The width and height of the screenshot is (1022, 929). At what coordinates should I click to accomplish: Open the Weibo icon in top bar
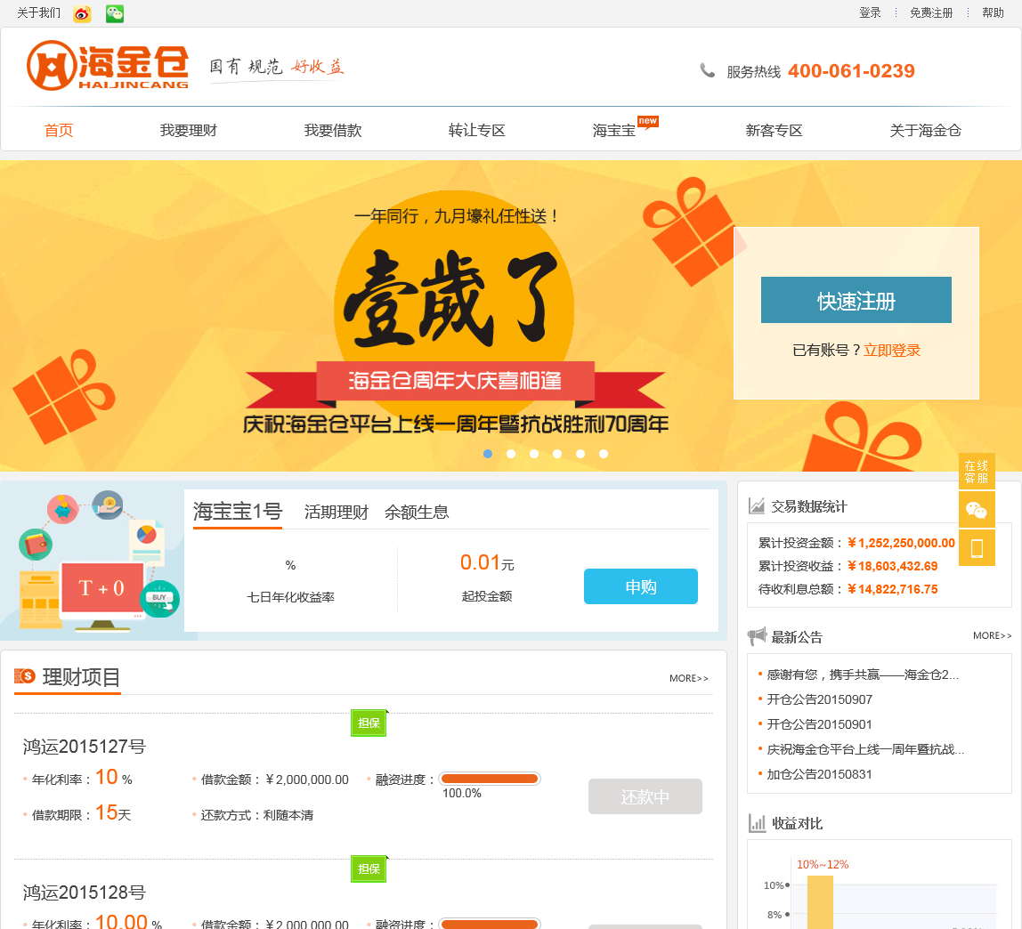click(x=82, y=13)
